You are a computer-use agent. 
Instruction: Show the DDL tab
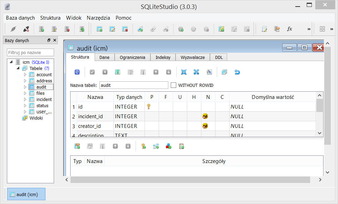coord(219,58)
